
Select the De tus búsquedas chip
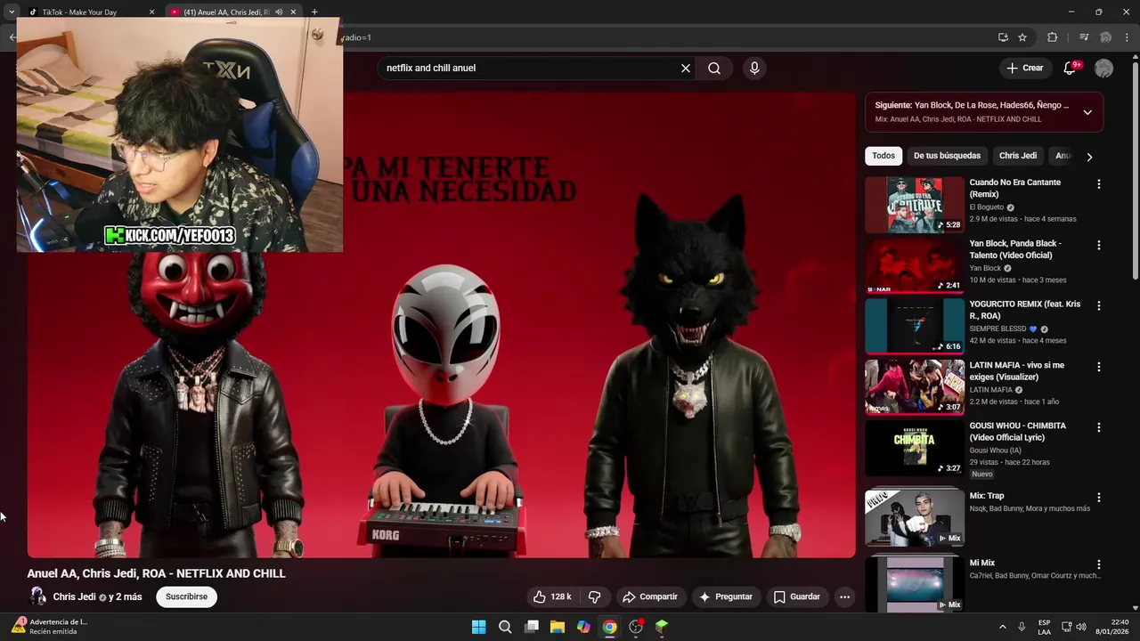coord(947,156)
